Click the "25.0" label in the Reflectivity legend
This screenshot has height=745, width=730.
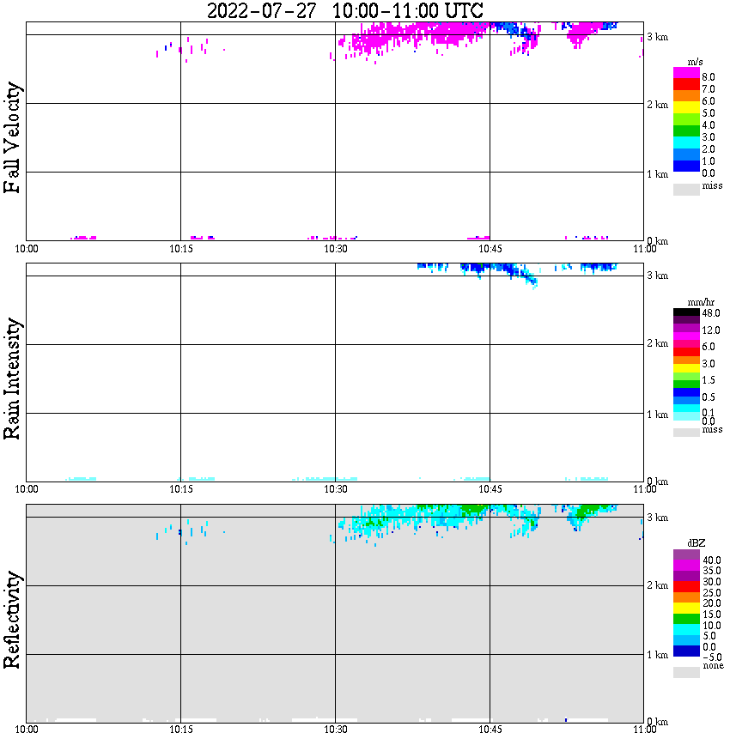point(712,593)
